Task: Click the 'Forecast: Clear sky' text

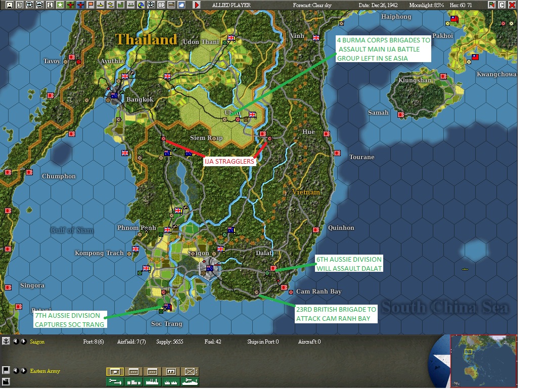Action: [312, 5]
